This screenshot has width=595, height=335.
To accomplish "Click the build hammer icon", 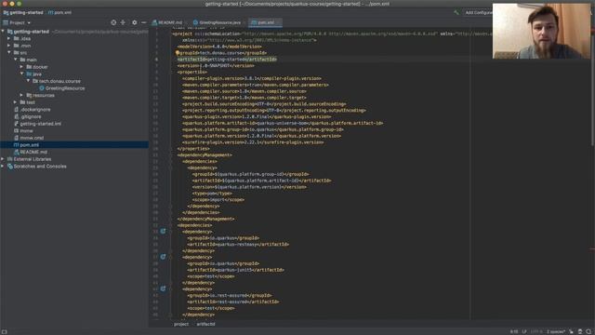I will click(456, 12).
